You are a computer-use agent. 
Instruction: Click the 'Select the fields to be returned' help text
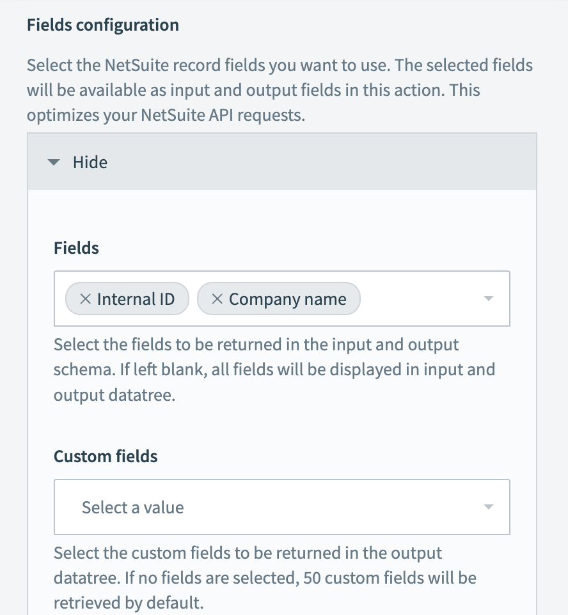[x=256, y=345]
